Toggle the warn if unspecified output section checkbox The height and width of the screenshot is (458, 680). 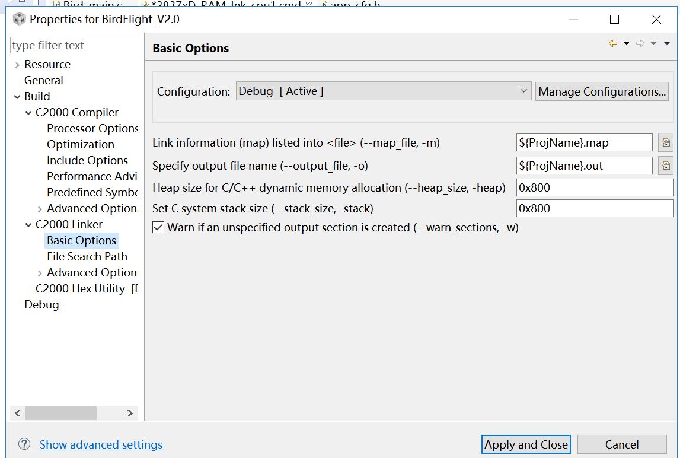tap(158, 227)
